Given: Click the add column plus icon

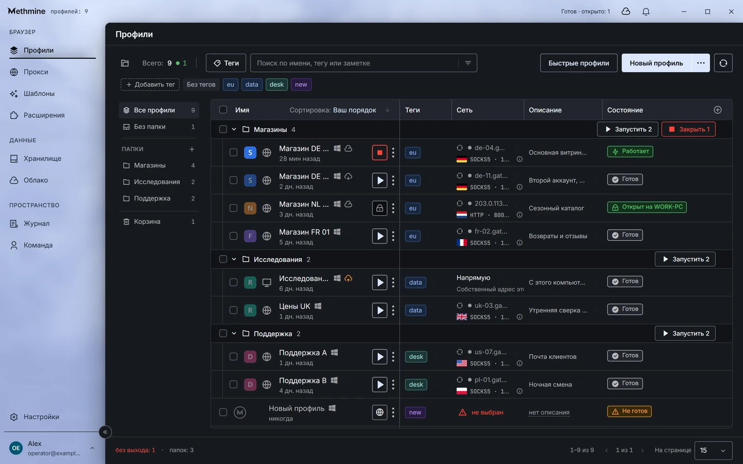Looking at the screenshot, I should point(718,110).
